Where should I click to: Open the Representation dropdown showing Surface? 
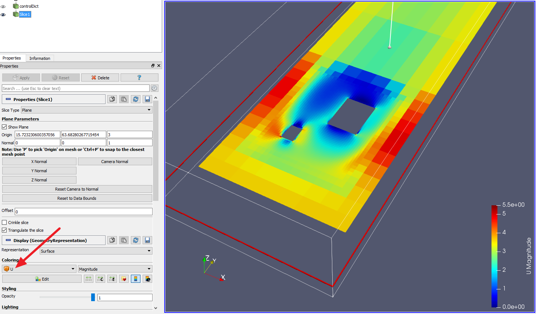coord(96,251)
